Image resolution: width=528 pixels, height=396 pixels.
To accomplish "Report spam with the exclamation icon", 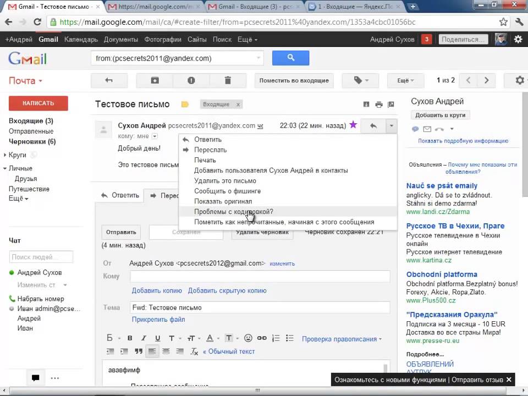I will pos(191,80).
